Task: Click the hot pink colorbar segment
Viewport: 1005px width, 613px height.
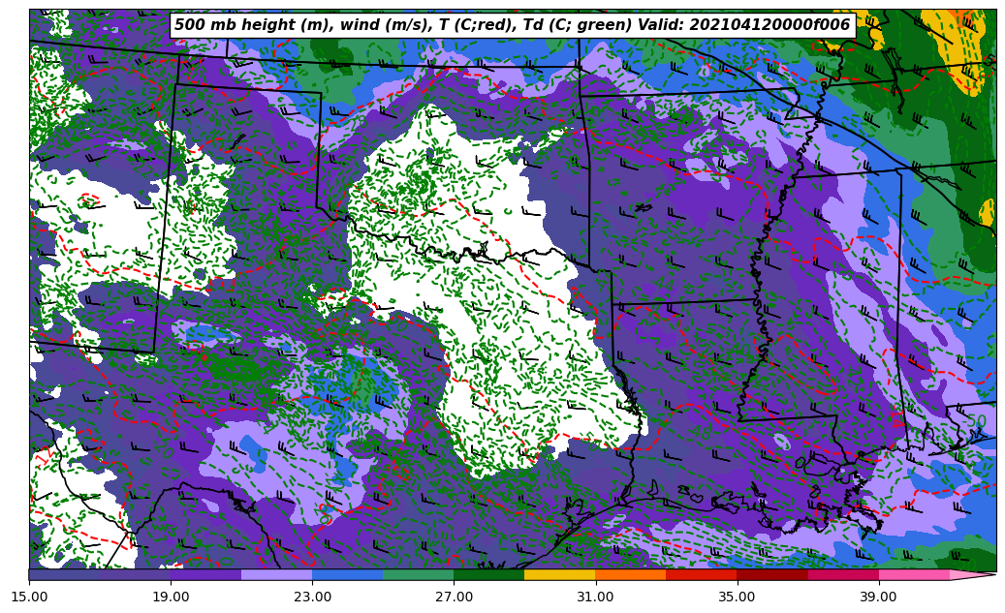Action: point(913,574)
